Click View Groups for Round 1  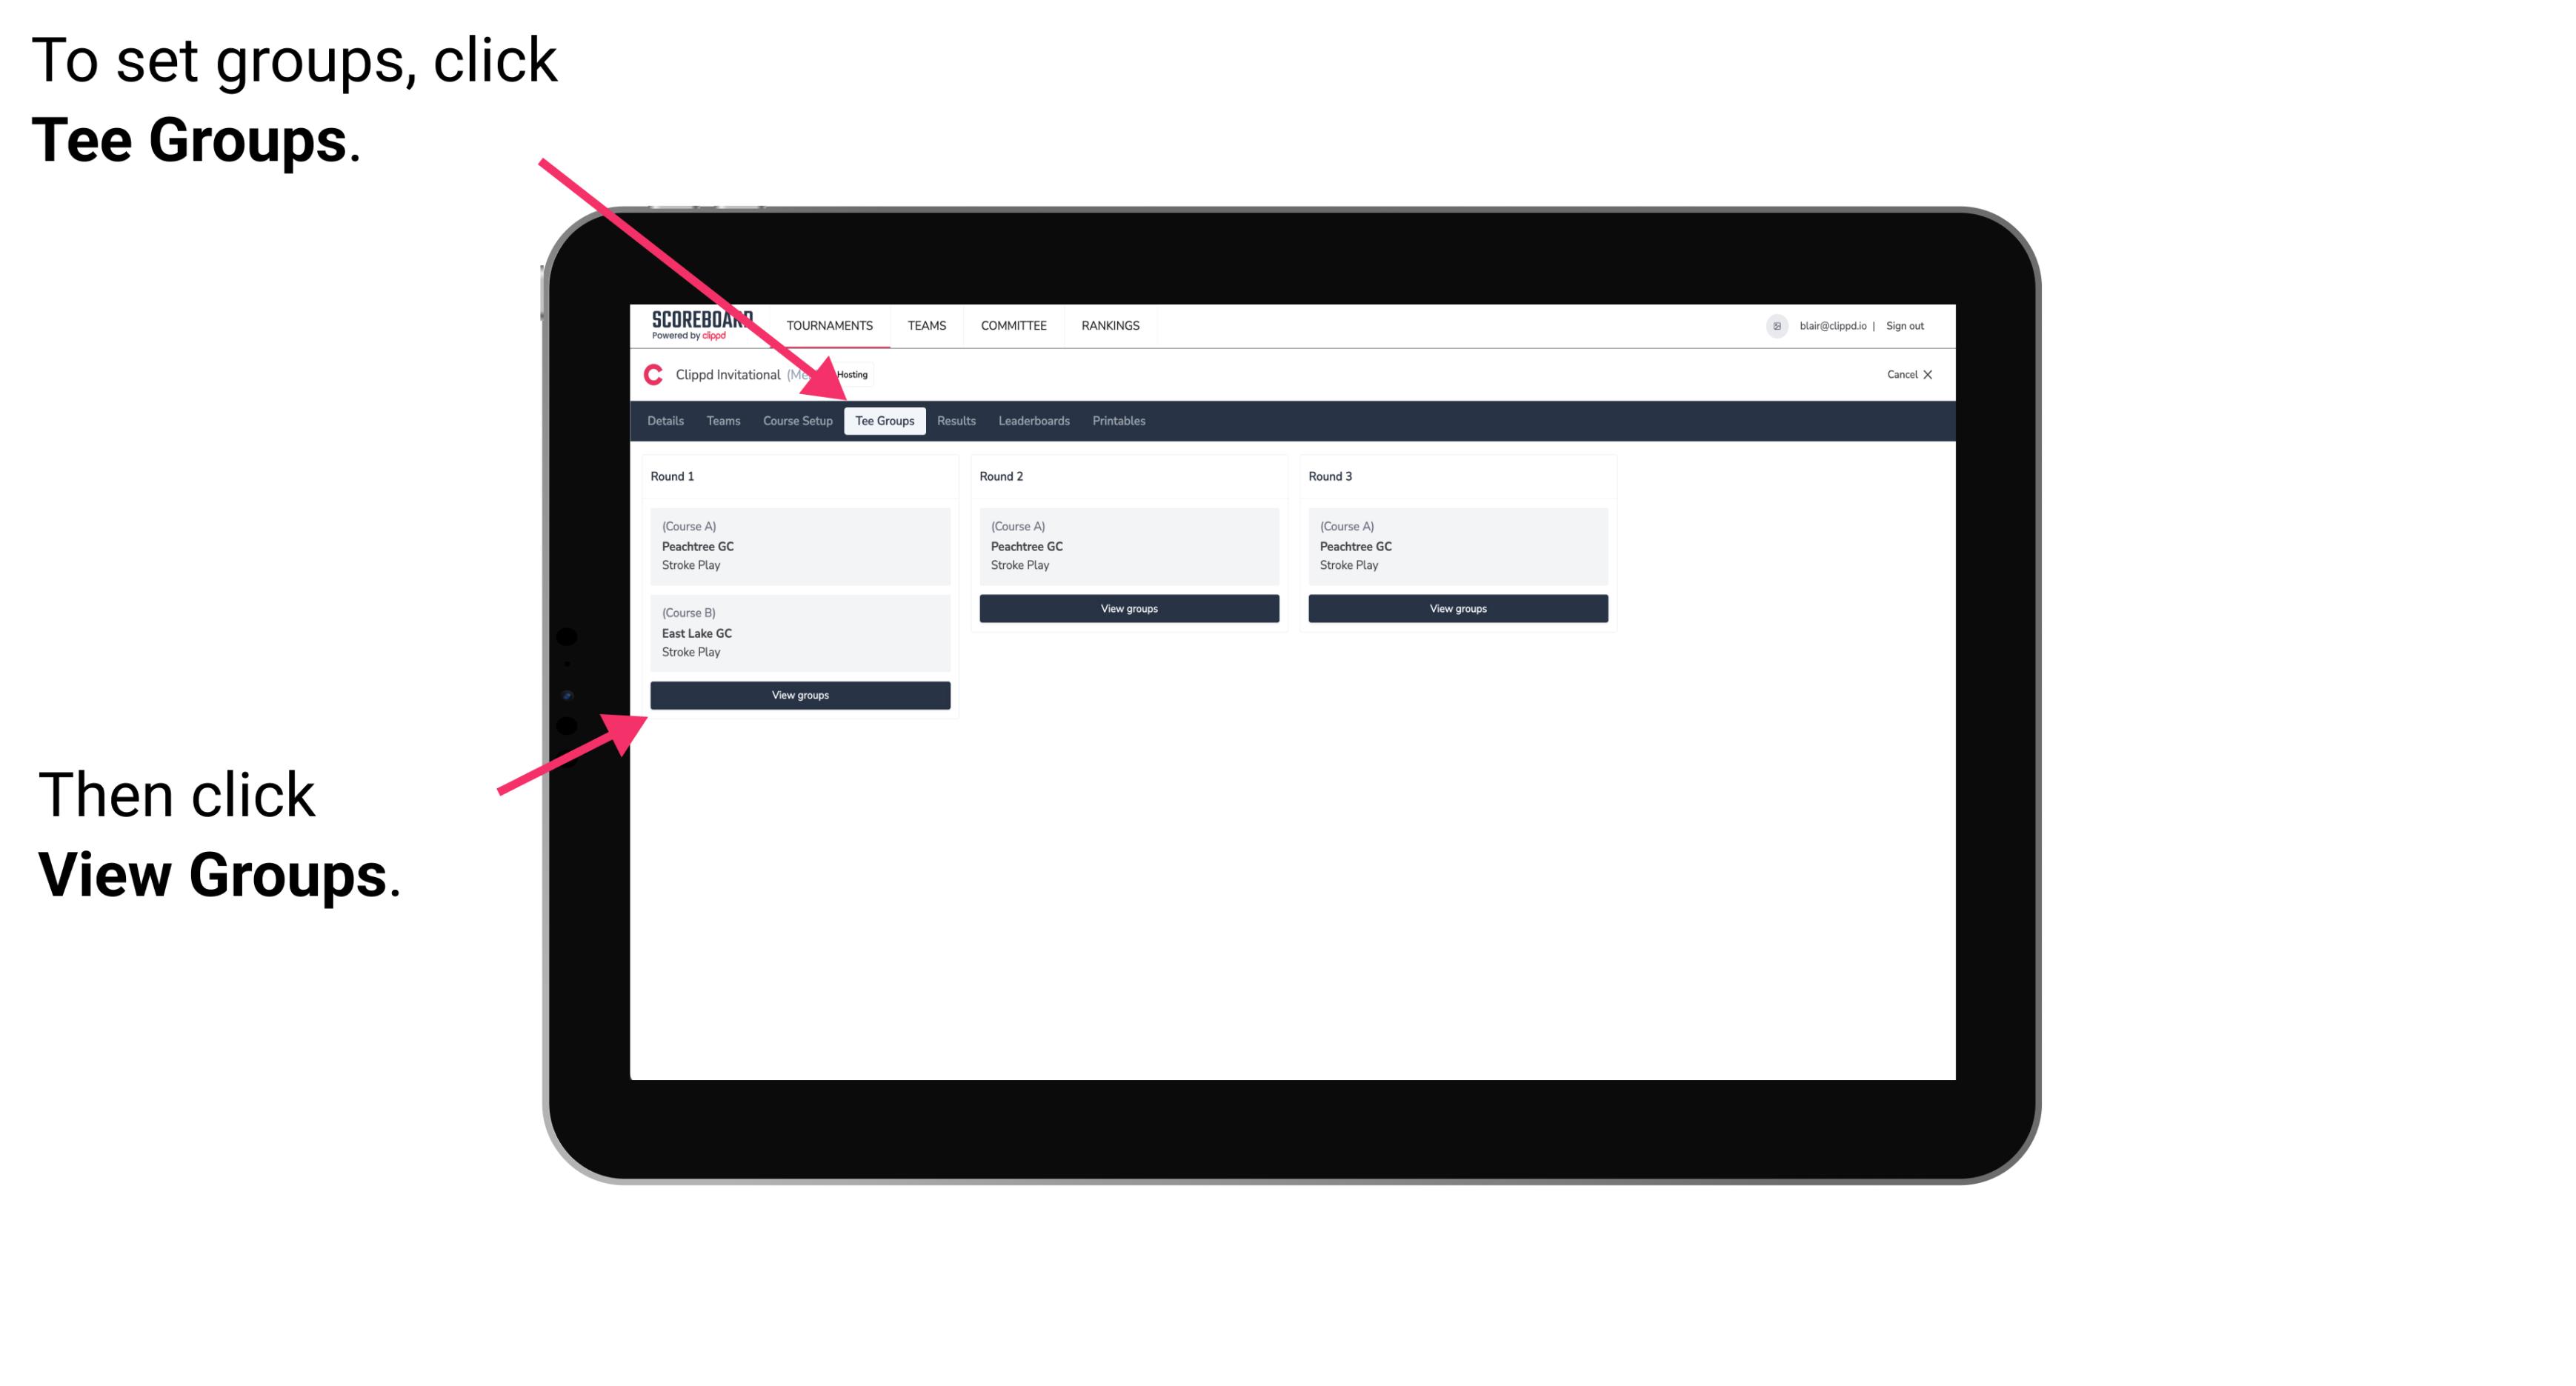(801, 696)
